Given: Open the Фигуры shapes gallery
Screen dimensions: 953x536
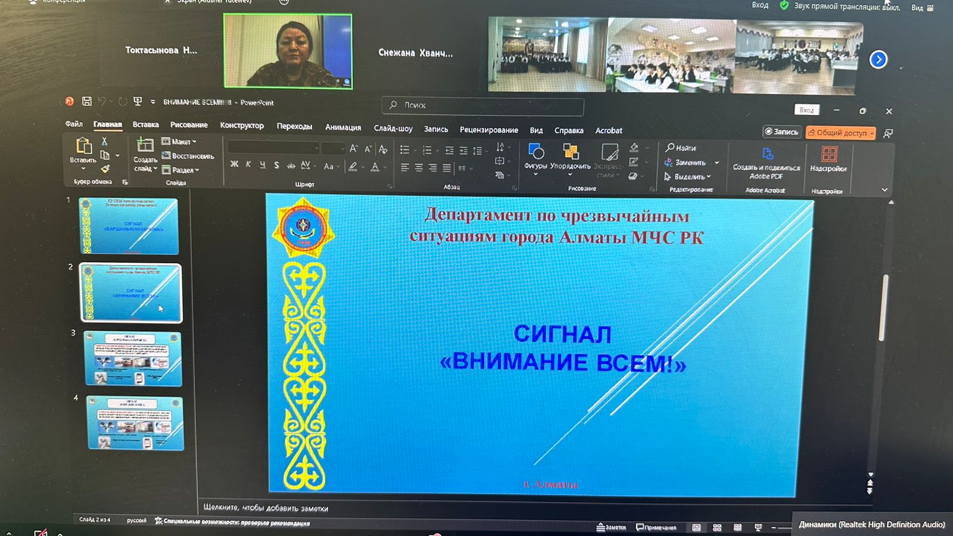Looking at the screenshot, I should 535,153.
